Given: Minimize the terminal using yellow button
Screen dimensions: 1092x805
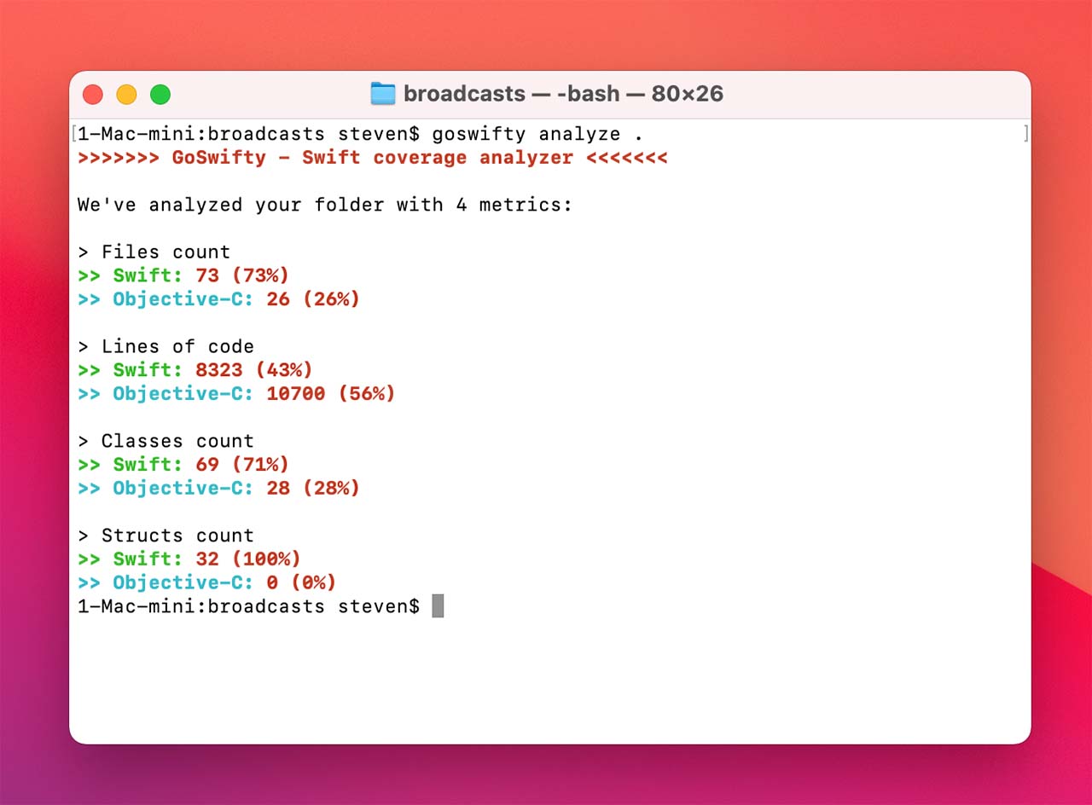Looking at the screenshot, I should [126, 95].
